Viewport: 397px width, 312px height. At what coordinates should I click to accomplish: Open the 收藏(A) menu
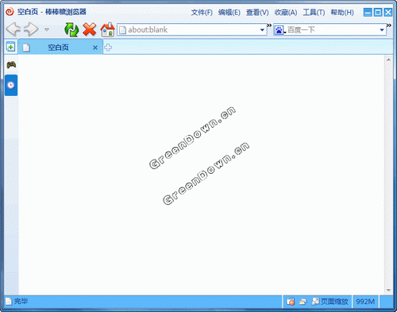286,13
